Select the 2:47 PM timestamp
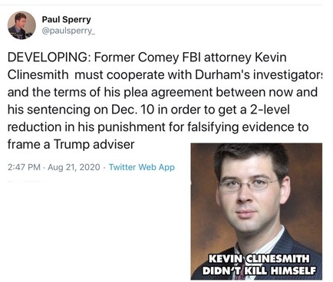333x282 pixels. pyautogui.click(x=24, y=167)
